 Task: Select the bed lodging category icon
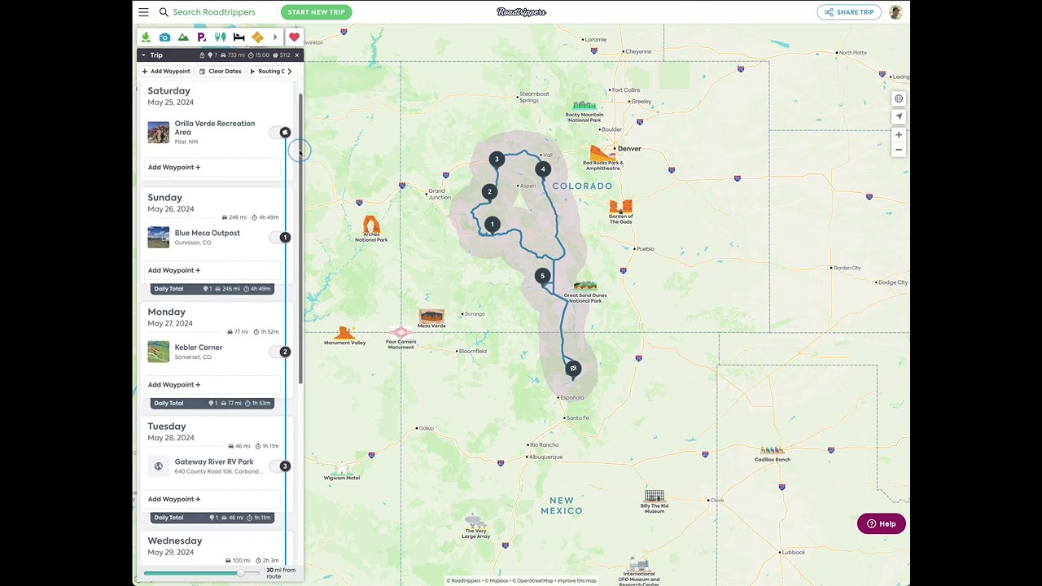pos(239,37)
